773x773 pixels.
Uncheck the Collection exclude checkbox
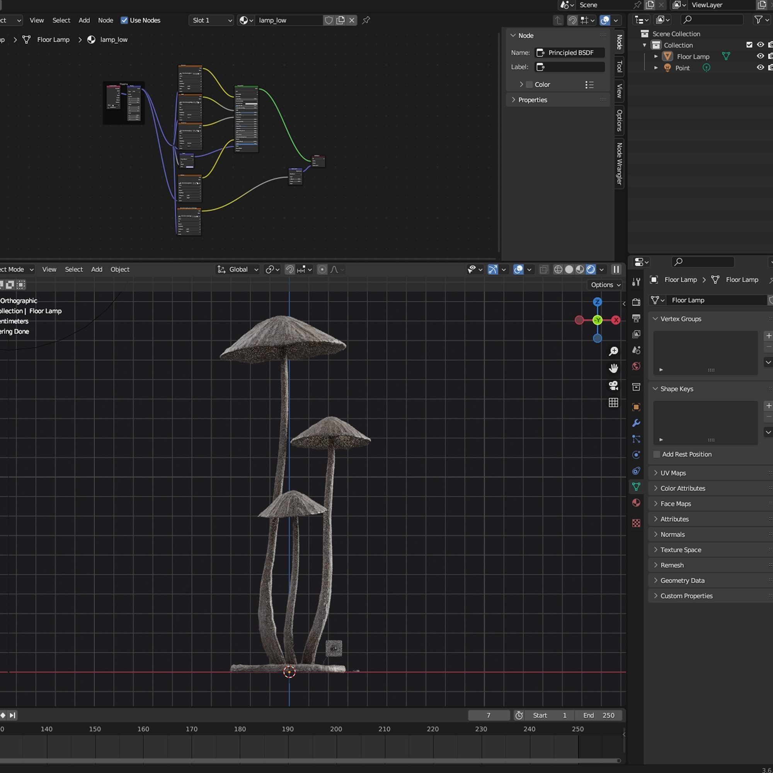point(749,45)
